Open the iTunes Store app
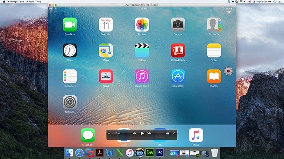284x159 pixels. (x=142, y=76)
